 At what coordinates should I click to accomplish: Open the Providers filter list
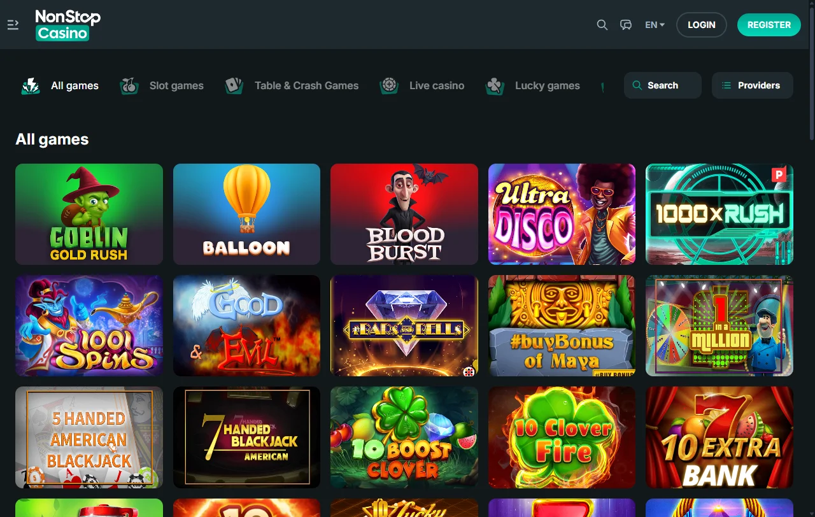click(753, 85)
